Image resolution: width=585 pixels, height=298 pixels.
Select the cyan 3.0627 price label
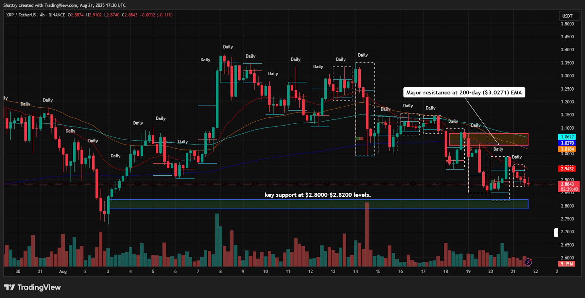point(567,137)
